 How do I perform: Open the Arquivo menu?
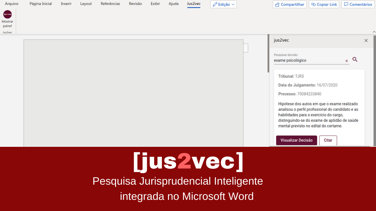(x=11, y=4)
